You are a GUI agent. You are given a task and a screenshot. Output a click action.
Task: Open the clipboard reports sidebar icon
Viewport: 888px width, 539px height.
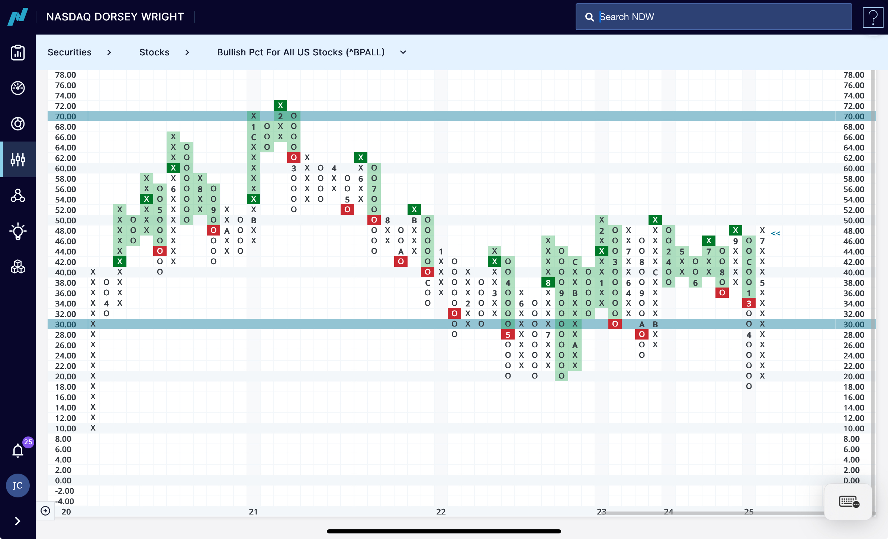click(x=18, y=53)
